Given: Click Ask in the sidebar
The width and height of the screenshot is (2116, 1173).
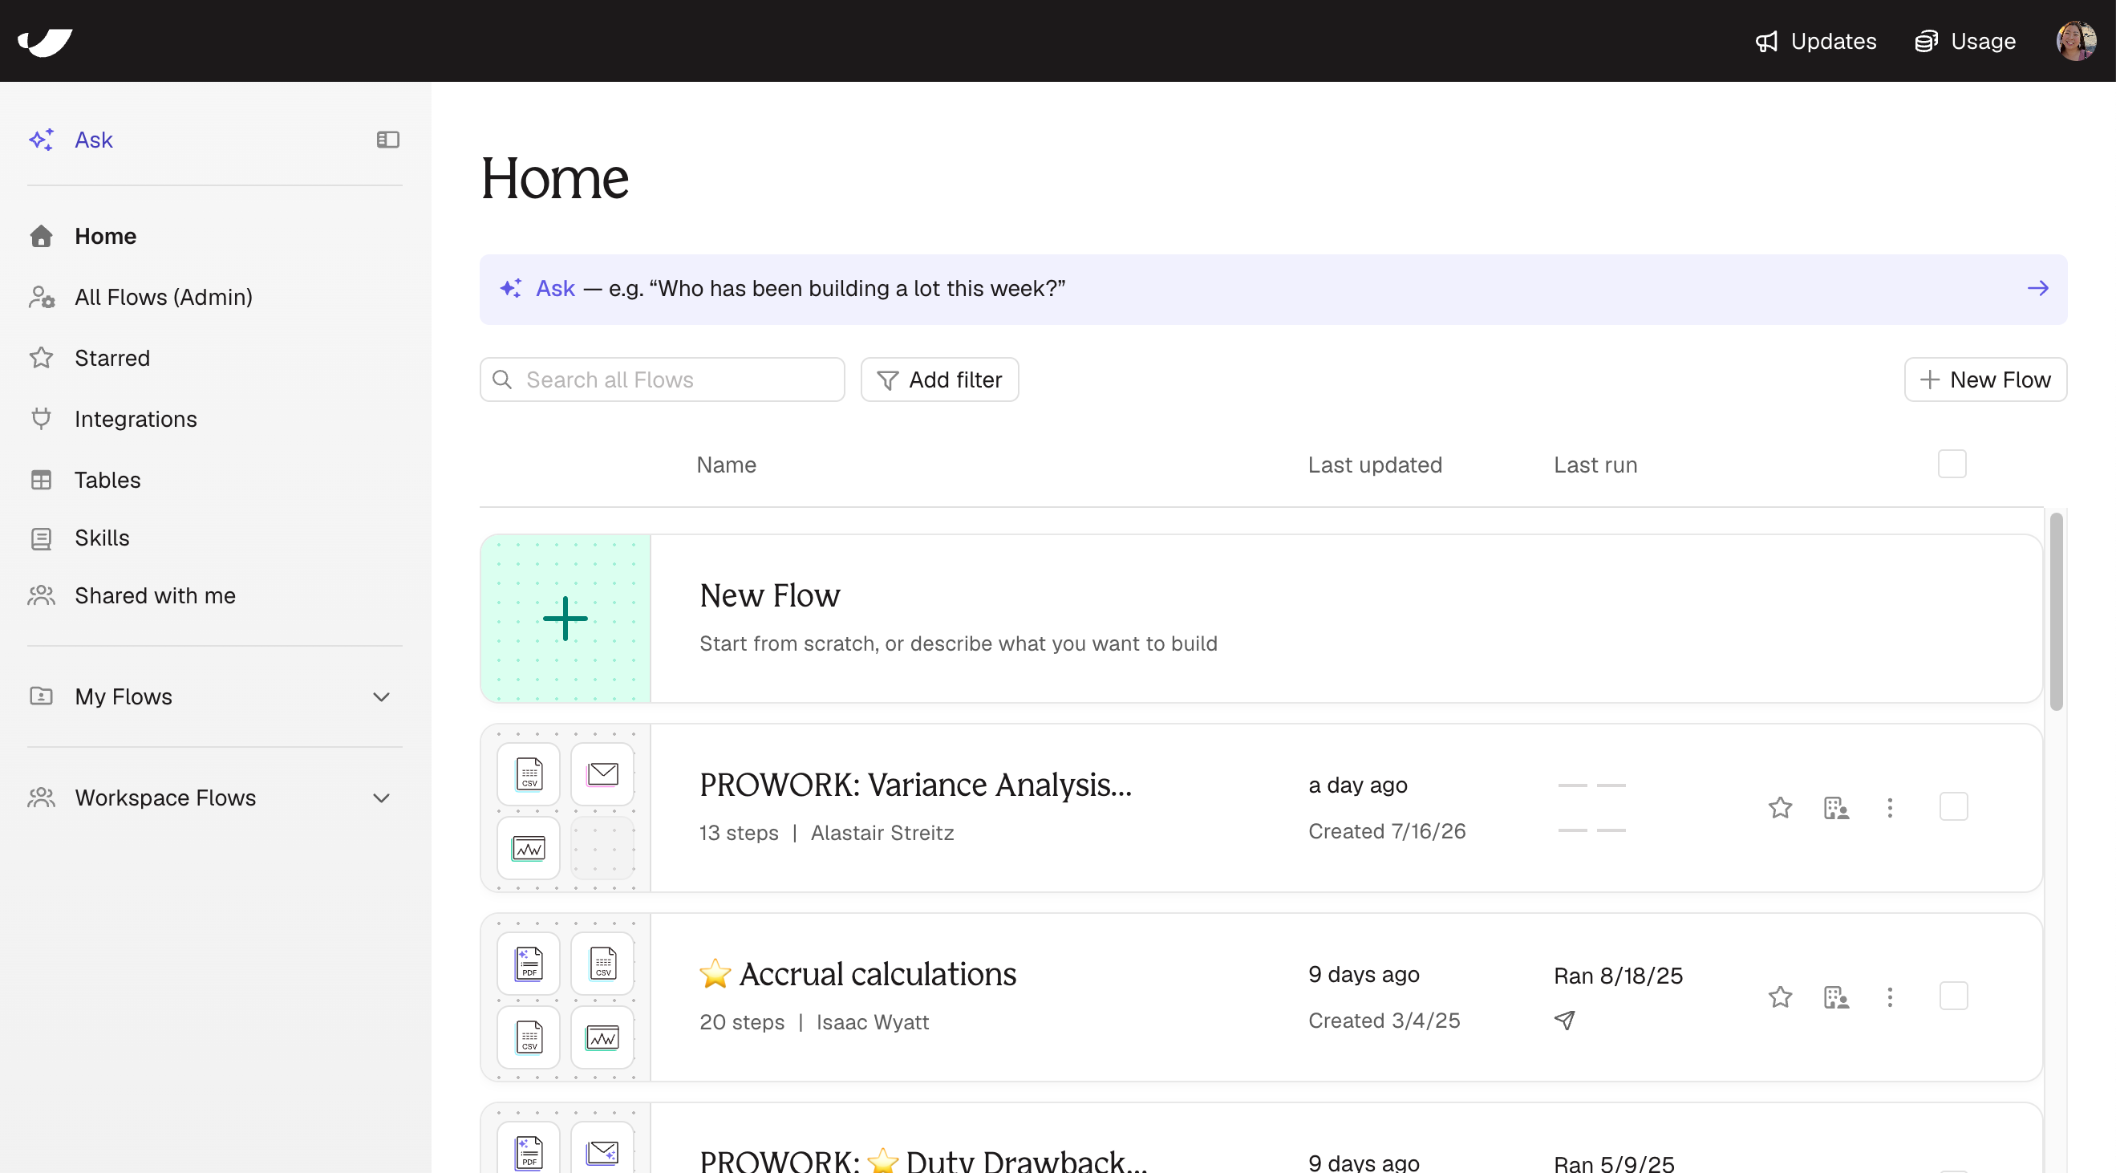Looking at the screenshot, I should pos(94,140).
